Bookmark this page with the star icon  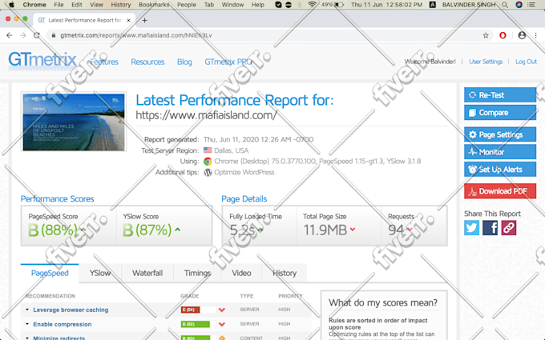pyautogui.click(x=486, y=35)
